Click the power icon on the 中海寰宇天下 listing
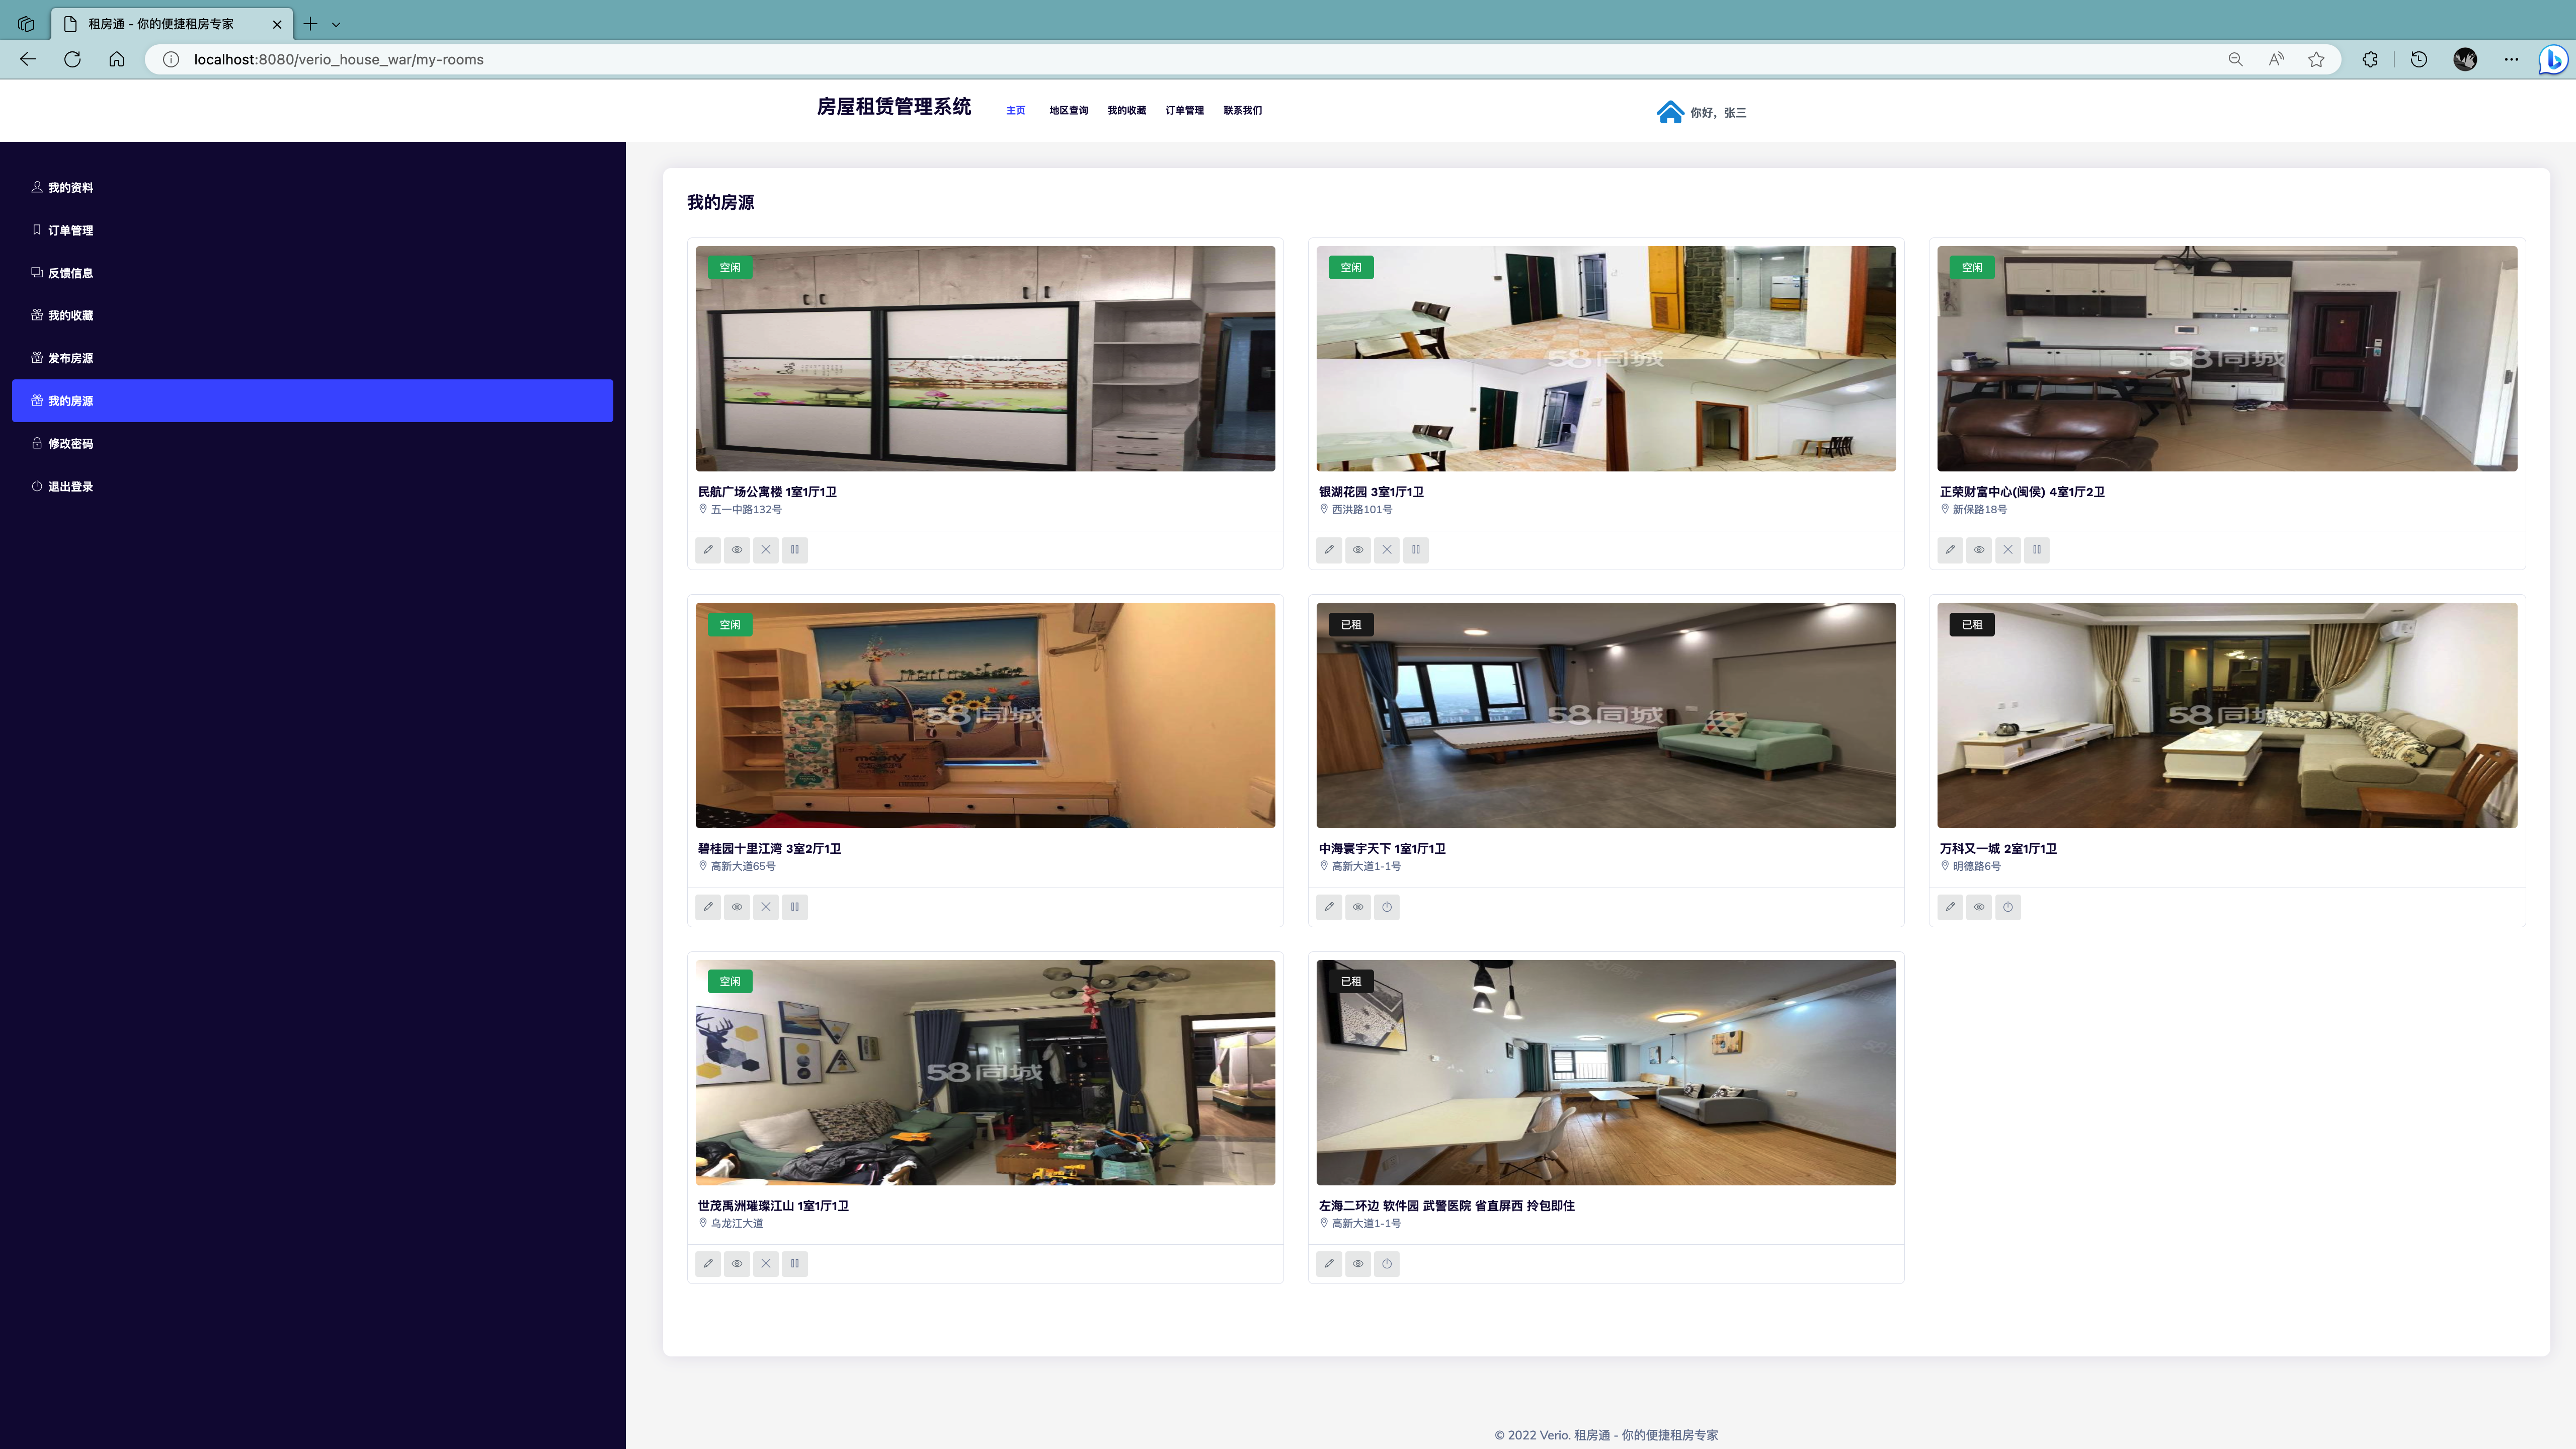Image resolution: width=2576 pixels, height=1449 pixels. point(1386,907)
